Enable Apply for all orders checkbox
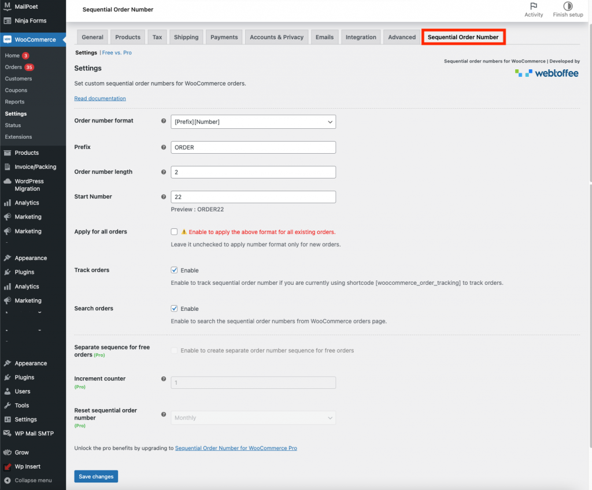 click(x=174, y=232)
